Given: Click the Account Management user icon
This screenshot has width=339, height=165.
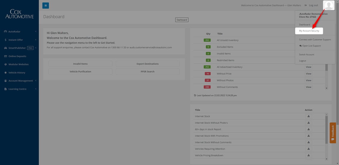Looking at the screenshot, I should coord(5,81).
